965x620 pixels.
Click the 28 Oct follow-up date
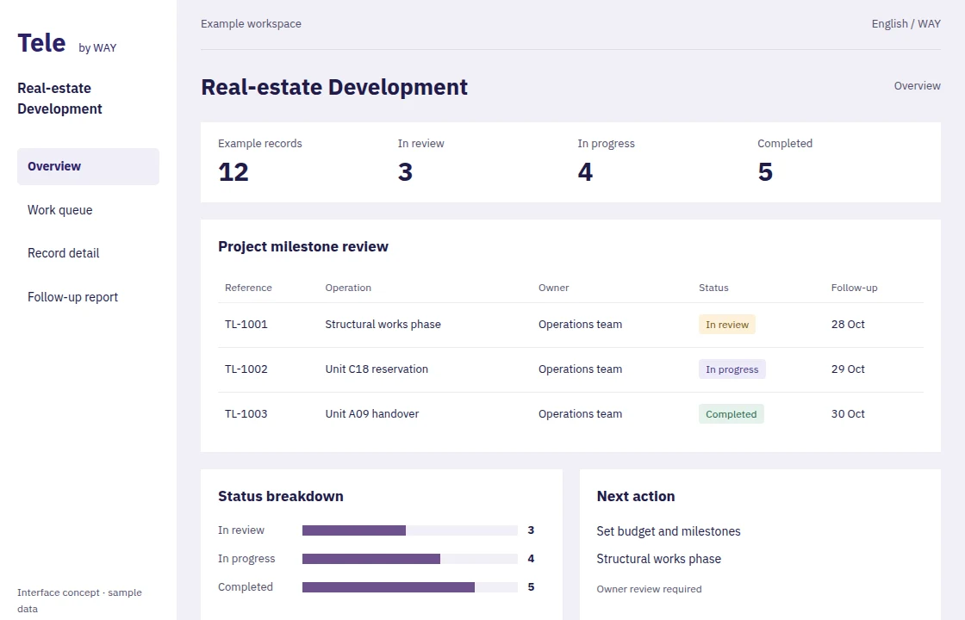click(x=848, y=324)
